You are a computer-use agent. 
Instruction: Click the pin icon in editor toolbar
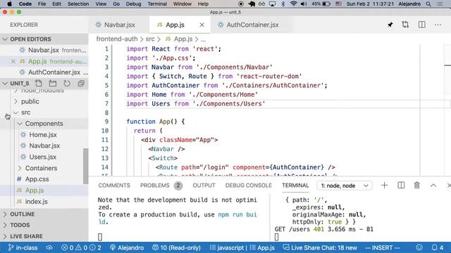coord(390,25)
